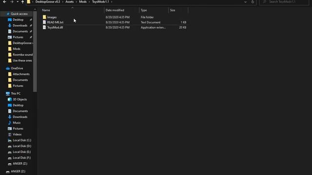312x175 pixels.
Task: Go up one folder level arrow
Action: point(23,2)
